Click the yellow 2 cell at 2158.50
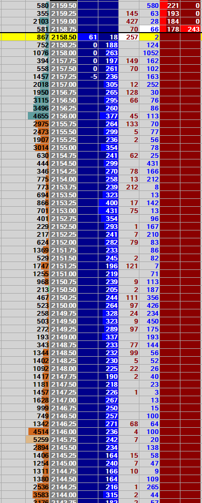Image resolution: width=202 pixels, height=503 pixels. point(149,37)
